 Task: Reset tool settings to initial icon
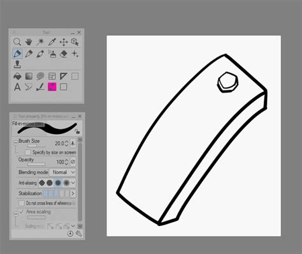70,234
